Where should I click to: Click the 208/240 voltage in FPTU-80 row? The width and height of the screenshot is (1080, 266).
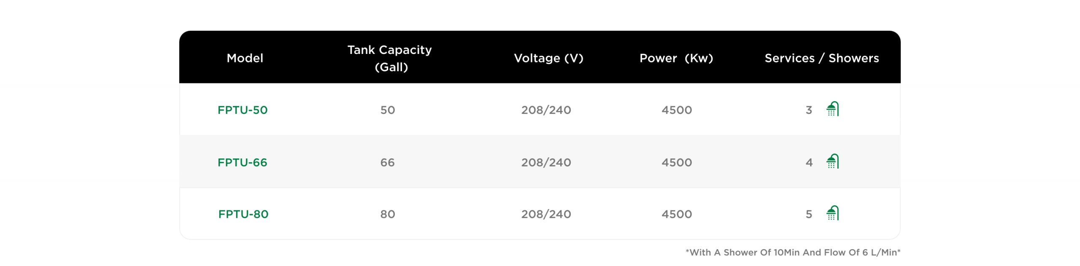point(546,214)
